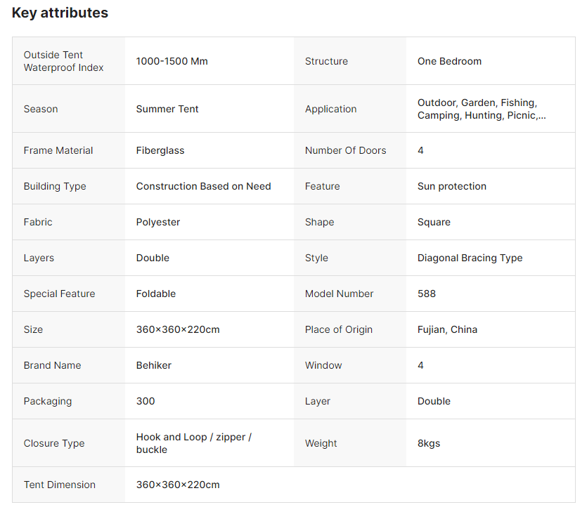This screenshot has height=512, width=587.
Task: Click the Model Number 588 value
Action: 427,294
